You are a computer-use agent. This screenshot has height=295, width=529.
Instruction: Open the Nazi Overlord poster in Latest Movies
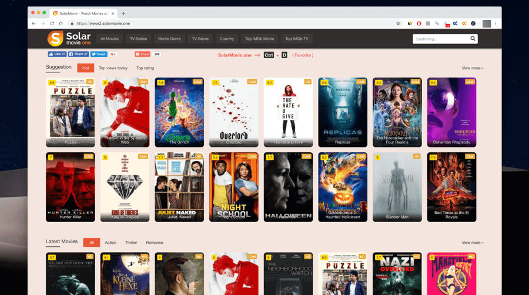coord(397,274)
